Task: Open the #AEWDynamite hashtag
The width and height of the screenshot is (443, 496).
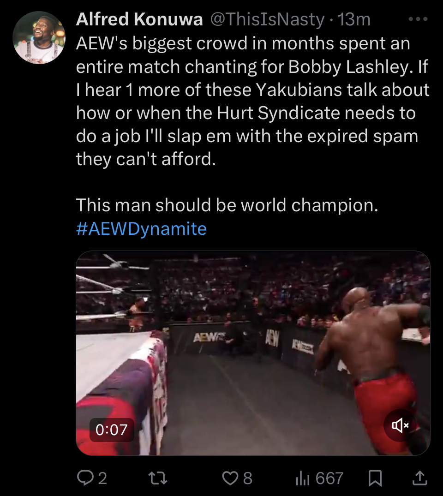Action: click(141, 229)
